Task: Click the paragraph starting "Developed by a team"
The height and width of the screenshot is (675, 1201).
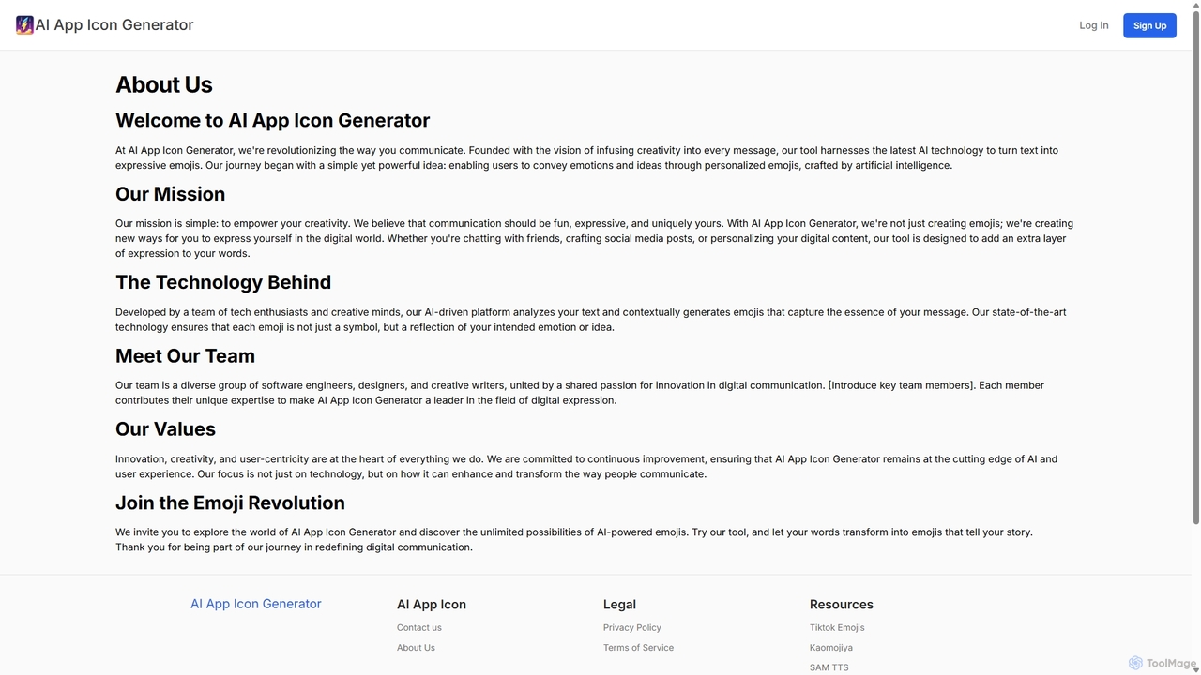Action: 591,320
